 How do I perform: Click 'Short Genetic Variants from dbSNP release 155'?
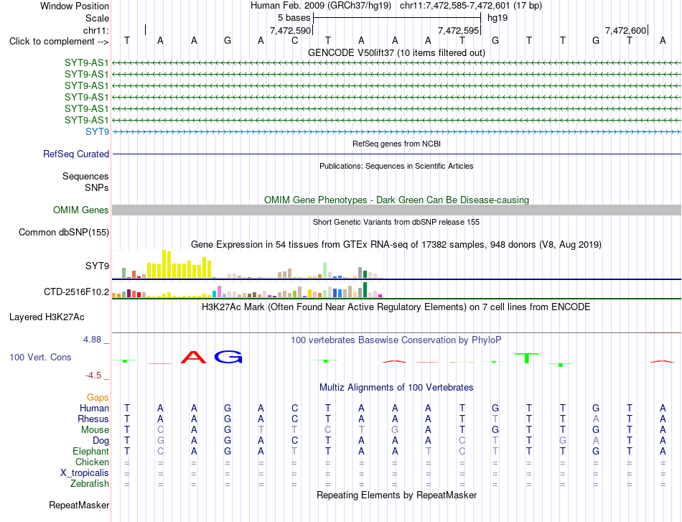[396, 222]
